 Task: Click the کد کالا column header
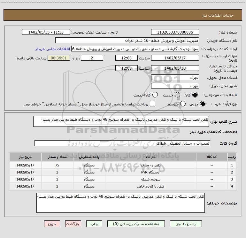pos(211,157)
